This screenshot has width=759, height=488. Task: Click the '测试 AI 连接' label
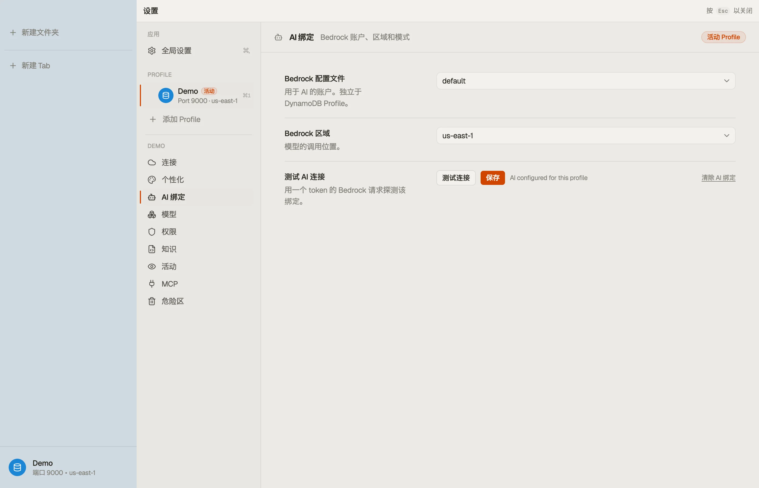(x=304, y=177)
